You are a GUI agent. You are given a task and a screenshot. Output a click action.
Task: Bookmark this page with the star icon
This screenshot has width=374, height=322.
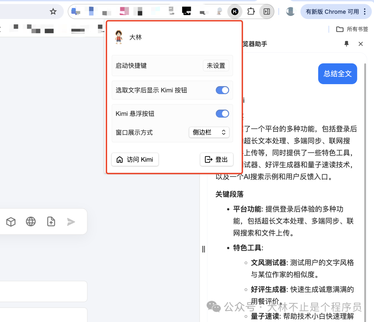pos(53,11)
